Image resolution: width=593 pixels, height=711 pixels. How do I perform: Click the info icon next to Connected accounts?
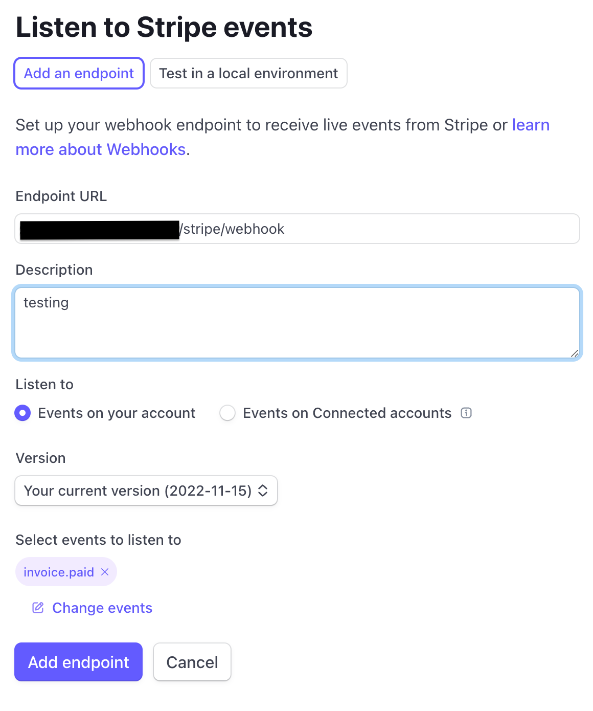pyautogui.click(x=466, y=413)
